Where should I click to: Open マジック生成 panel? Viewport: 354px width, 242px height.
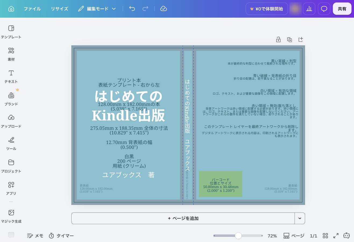pyautogui.click(x=11, y=216)
